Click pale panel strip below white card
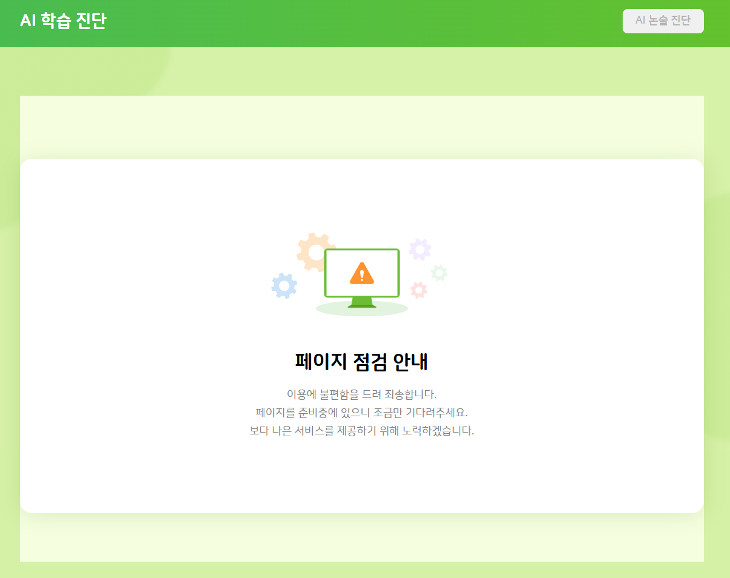730x578 pixels. click(362, 539)
